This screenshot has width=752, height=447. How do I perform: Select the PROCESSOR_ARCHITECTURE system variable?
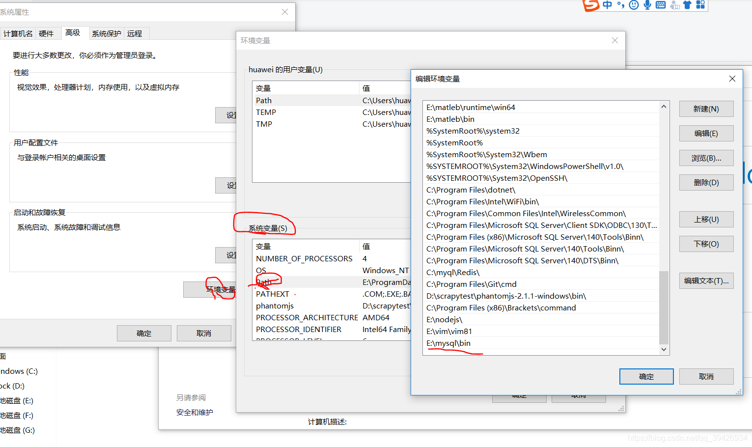pyautogui.click(x=332, y=317)
